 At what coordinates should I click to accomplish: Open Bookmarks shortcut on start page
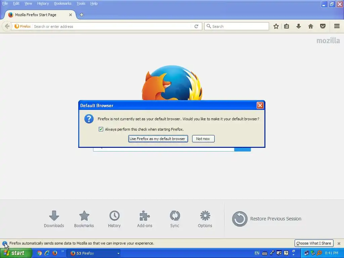click(84, 219)
